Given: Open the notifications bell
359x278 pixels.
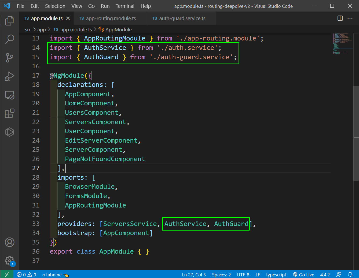Looking at the screenshot, I should 350,275.
